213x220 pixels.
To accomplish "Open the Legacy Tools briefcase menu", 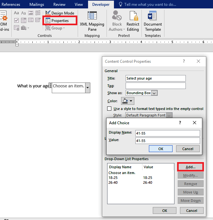I will click(25, 28).
